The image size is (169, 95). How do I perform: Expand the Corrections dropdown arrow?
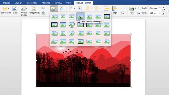pos(9,8)
